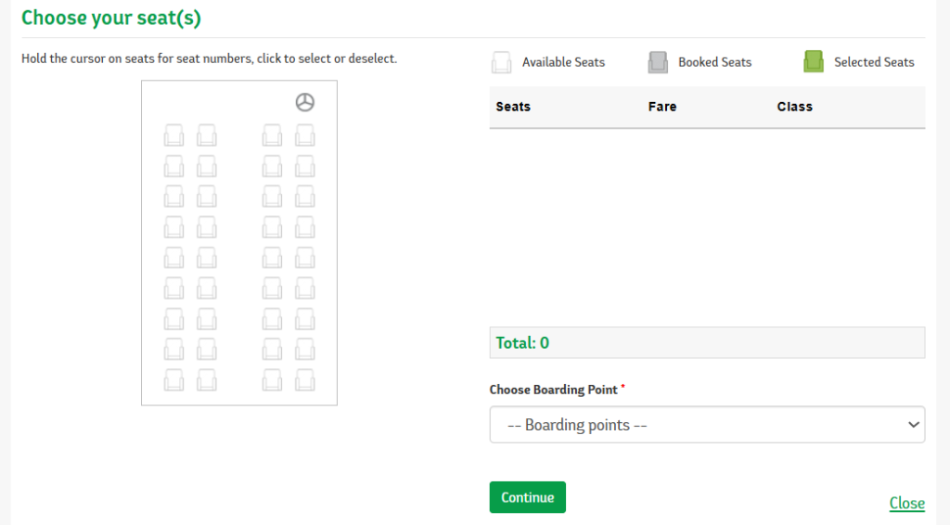The image size is (950, 525).
Task: Toggle seventh row leftmost seat selection
Action: tap(173, 319)
